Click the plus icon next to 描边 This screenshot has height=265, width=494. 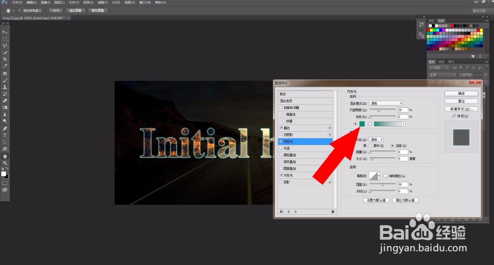[329, 128]
